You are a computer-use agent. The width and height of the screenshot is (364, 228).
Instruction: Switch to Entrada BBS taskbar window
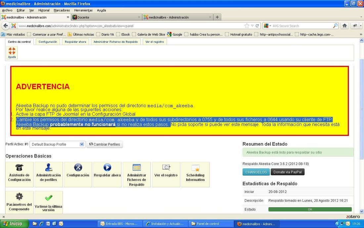(119, 224)
